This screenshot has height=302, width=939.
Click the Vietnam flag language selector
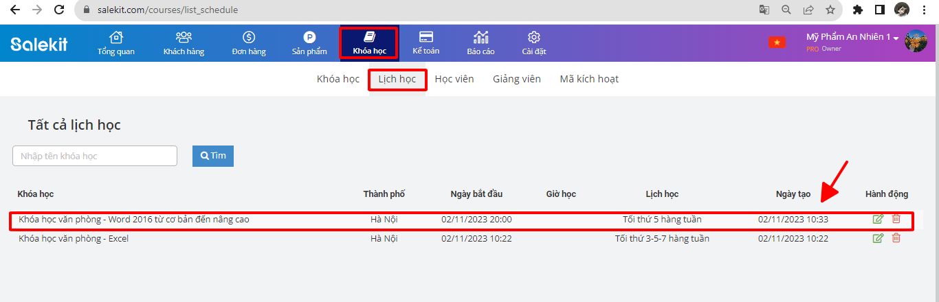click(x=777, y=43)
